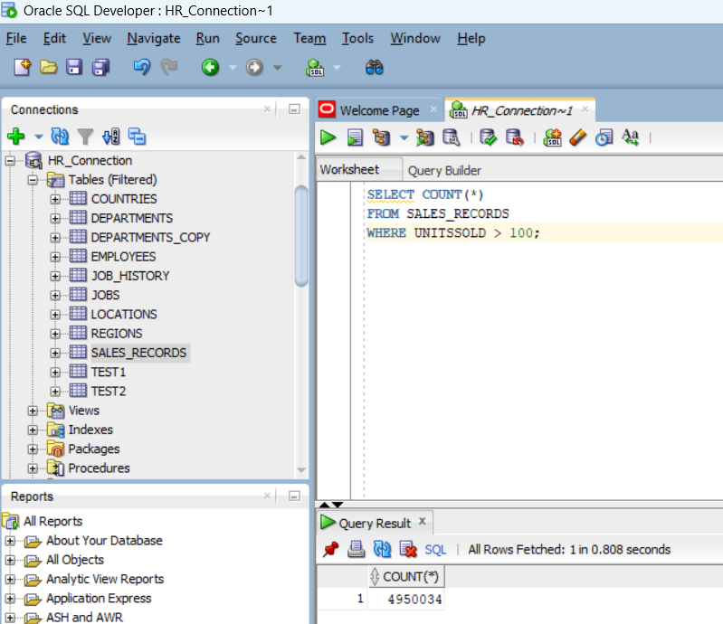Click the delete row red X icon
723x624 pixels.
pos(408,549)
